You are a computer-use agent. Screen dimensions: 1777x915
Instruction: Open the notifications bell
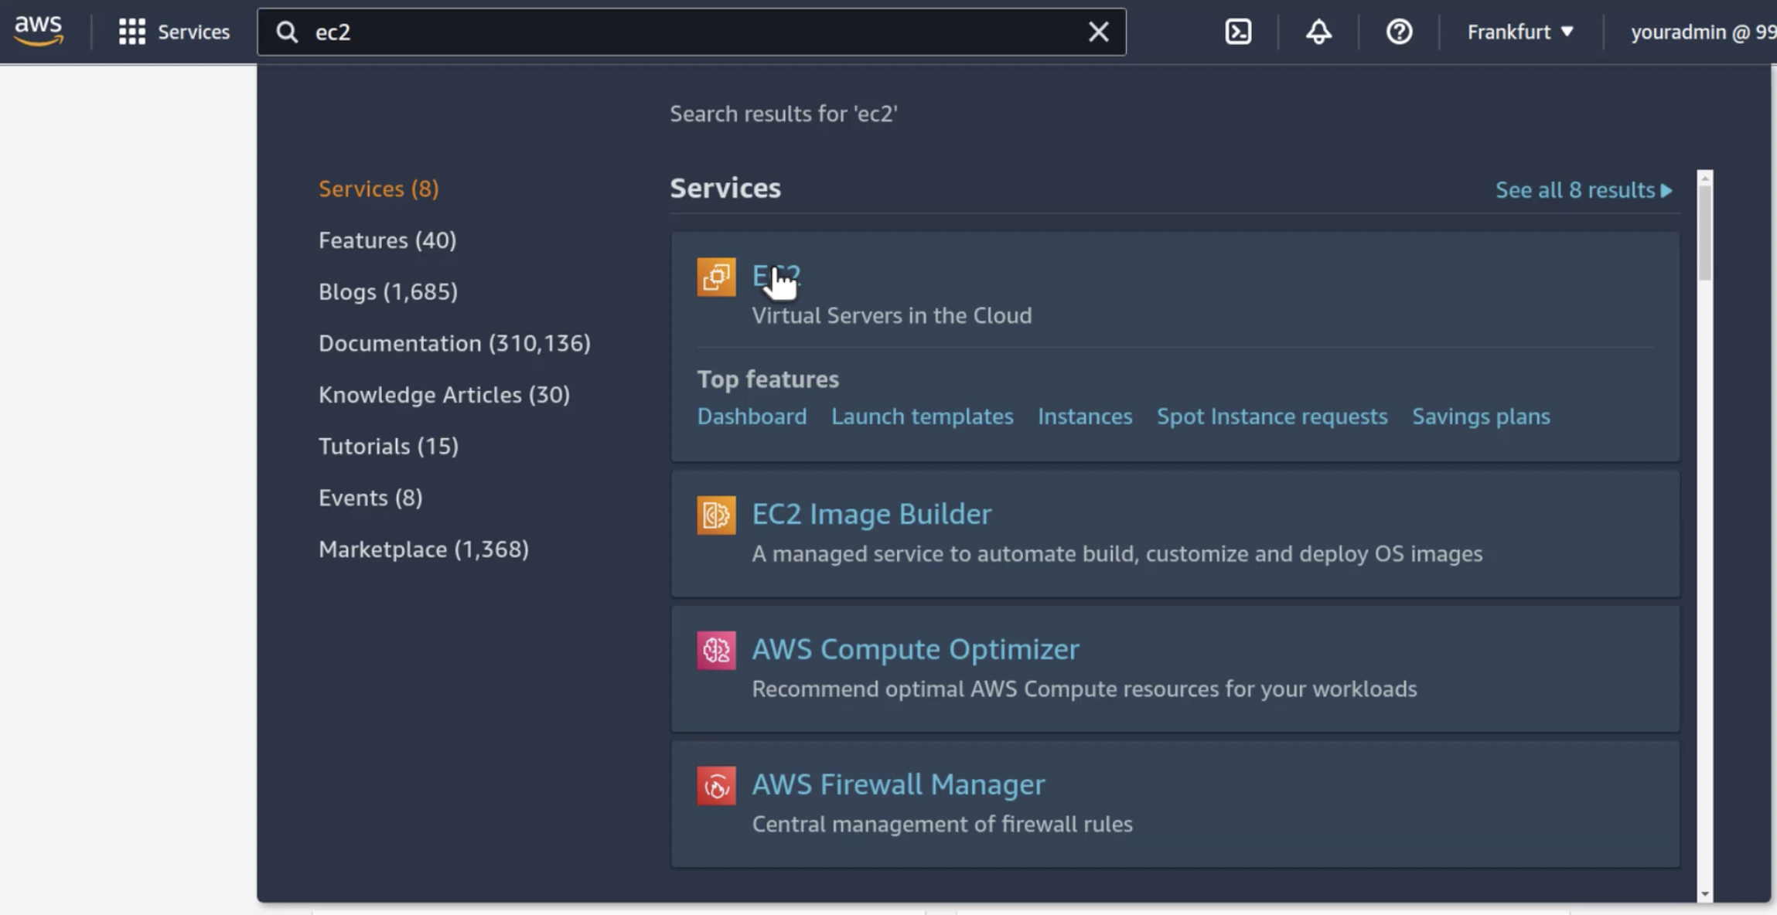pos(1317,31)
